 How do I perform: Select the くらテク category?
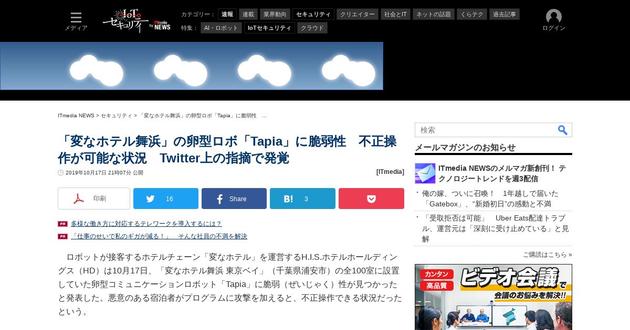pos(472,14)
